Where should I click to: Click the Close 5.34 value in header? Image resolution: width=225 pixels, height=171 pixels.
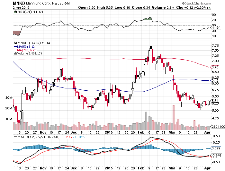coord(141,7)
